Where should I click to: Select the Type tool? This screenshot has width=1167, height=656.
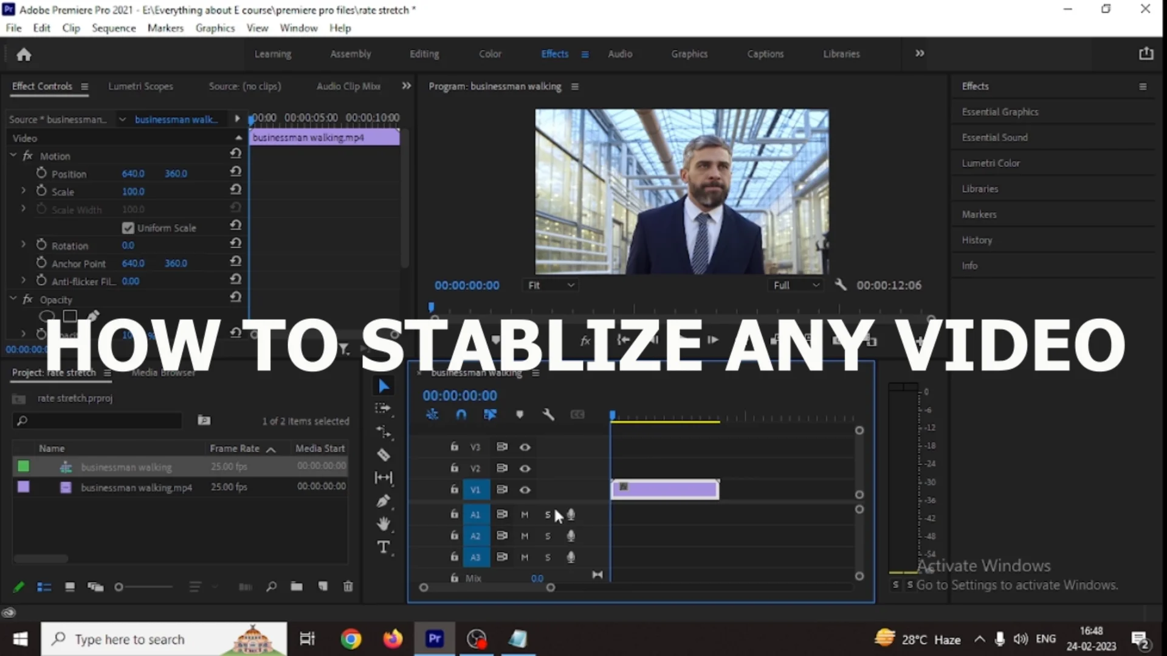click(x=384, y=547)
